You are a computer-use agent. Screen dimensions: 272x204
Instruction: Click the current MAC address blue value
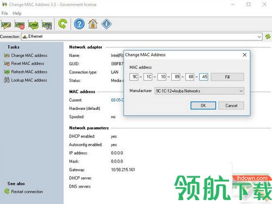[118, 100]
